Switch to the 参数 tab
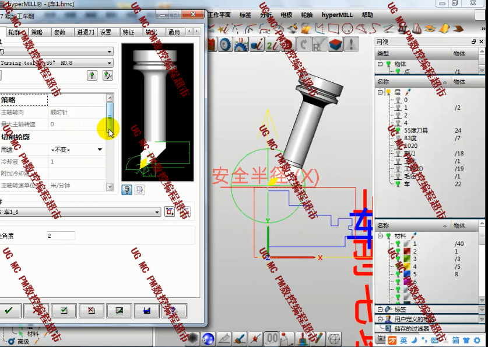 tap(59, 32)
